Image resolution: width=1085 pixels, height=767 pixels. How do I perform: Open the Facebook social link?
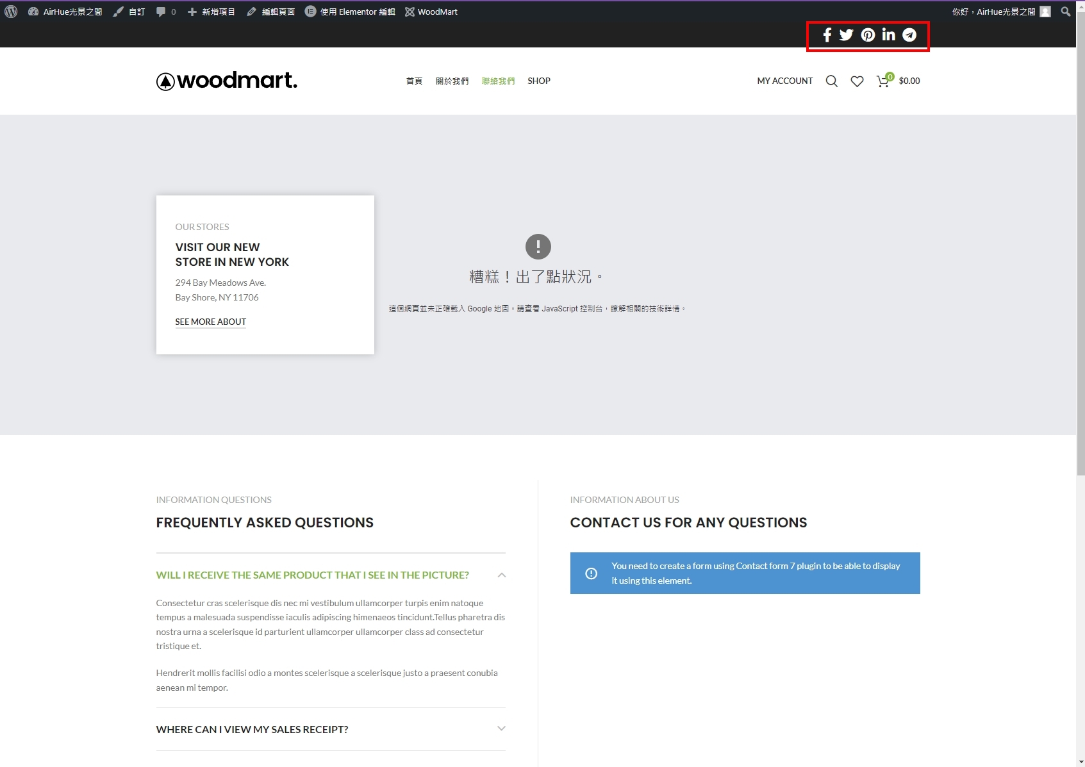tap(827, 35)
